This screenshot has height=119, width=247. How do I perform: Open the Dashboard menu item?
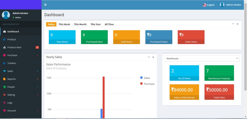click(21, 31)
